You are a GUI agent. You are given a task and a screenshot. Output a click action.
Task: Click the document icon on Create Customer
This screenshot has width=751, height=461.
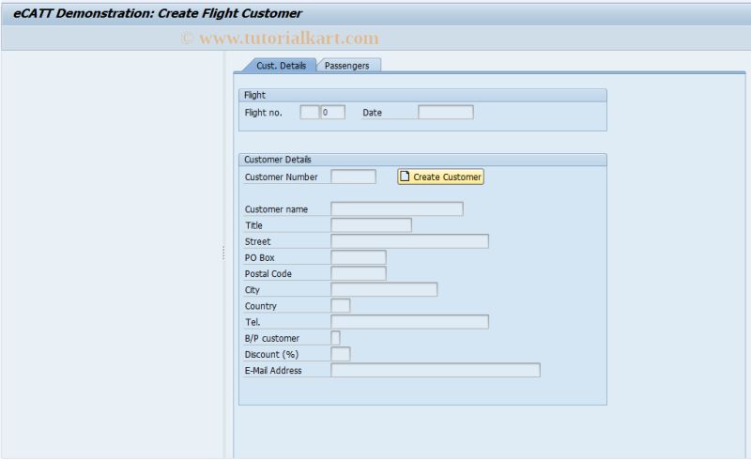[x=405, y=177]
